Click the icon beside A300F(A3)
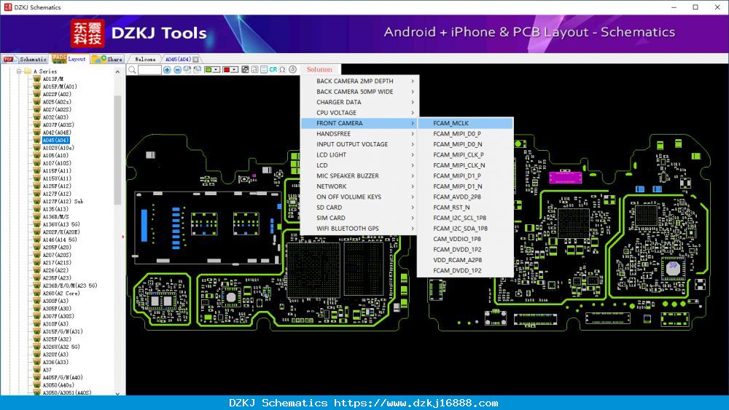 36,301
